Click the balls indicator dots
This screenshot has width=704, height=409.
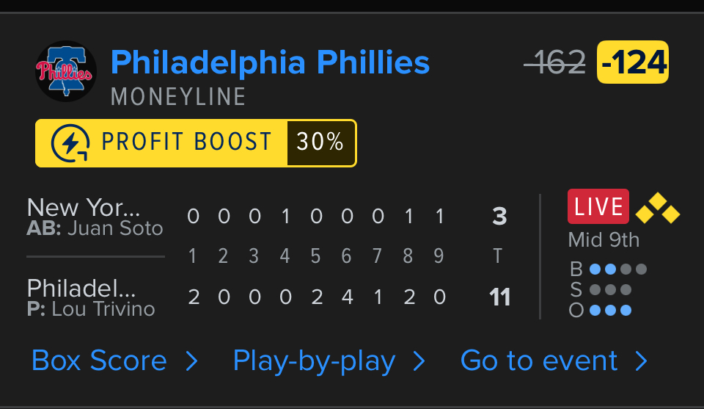click(x=617, y=269)
